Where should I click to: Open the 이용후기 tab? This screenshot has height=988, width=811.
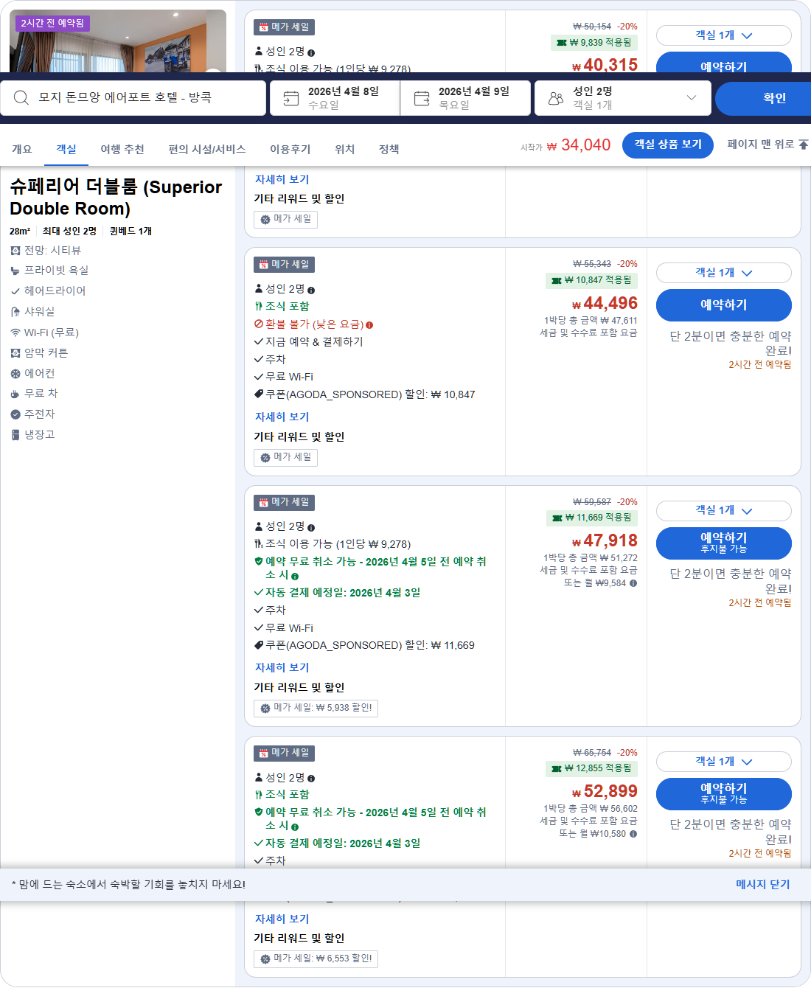tap(290, 149)
